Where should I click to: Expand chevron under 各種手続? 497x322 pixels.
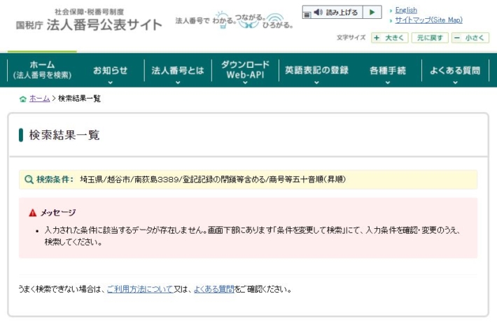[x=388, y=83]
